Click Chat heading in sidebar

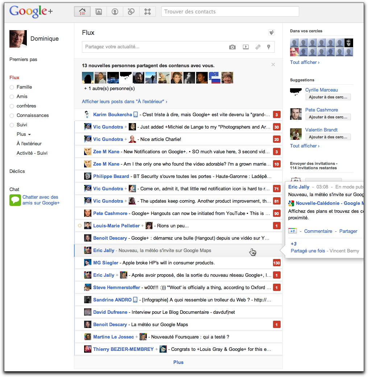(14, 190)
